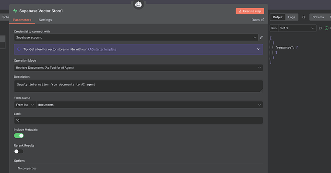Dismiss the RAG starter tip banner

tap(258, 49)
